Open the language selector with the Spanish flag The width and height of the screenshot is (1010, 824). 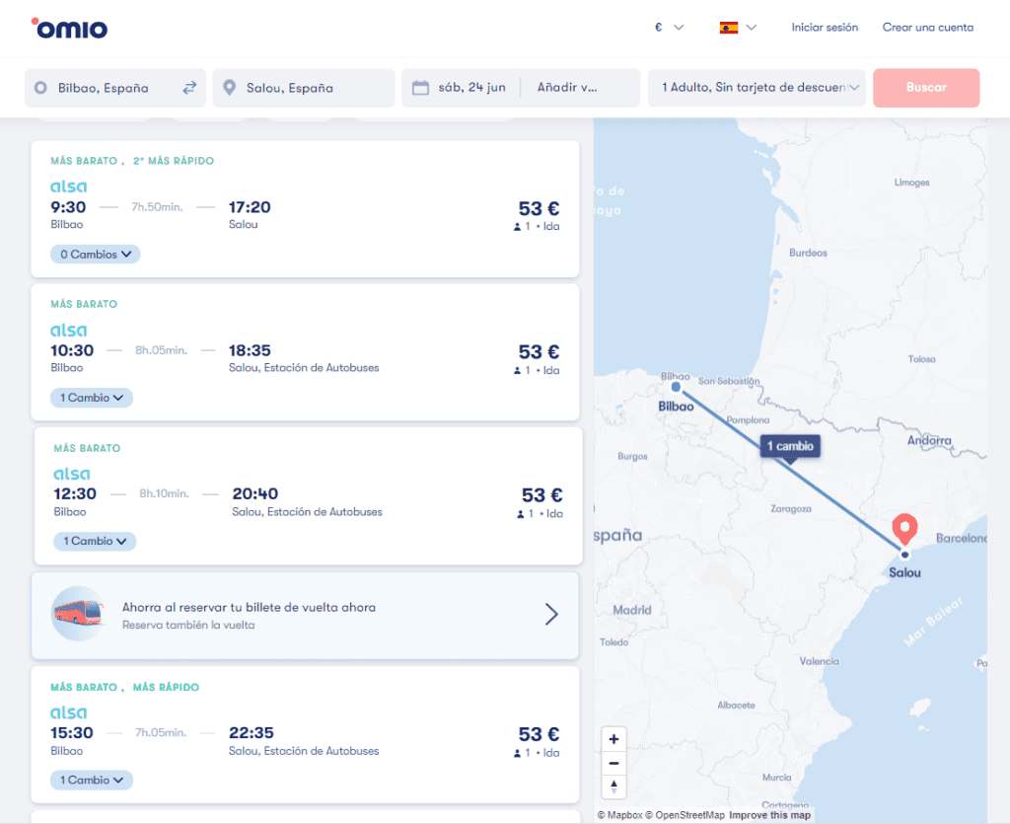click(738, 27)
